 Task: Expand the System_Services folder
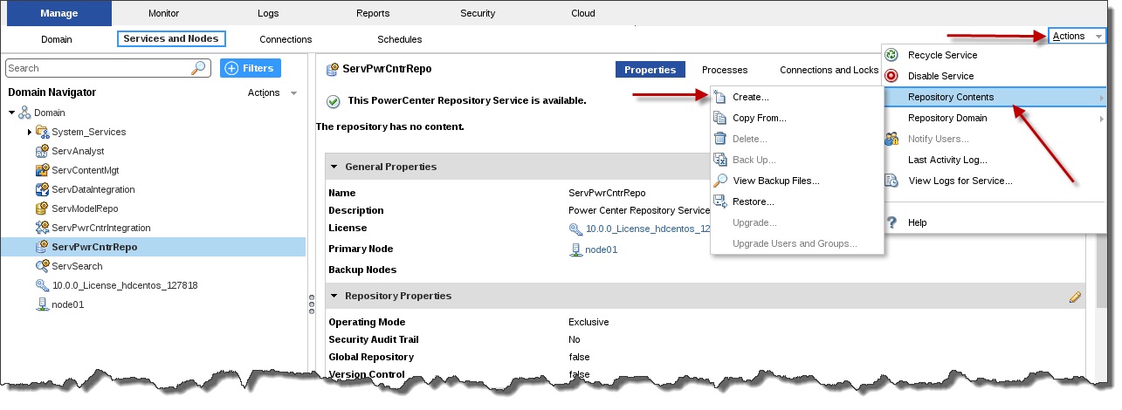(x=30, y=132)
